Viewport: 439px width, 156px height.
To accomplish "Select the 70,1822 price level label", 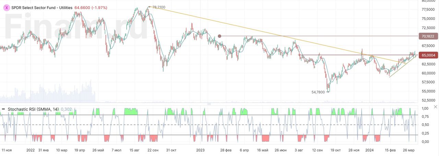I will 428,36.
